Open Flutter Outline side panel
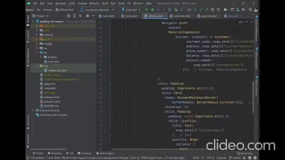 (x=256, y=86)
